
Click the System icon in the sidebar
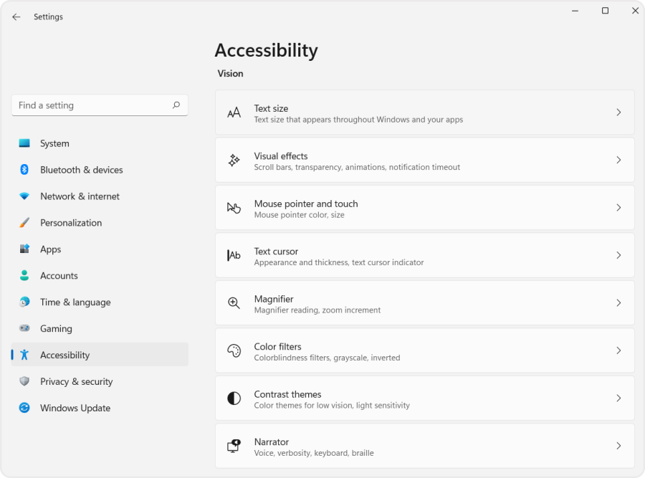pos(24,143)
